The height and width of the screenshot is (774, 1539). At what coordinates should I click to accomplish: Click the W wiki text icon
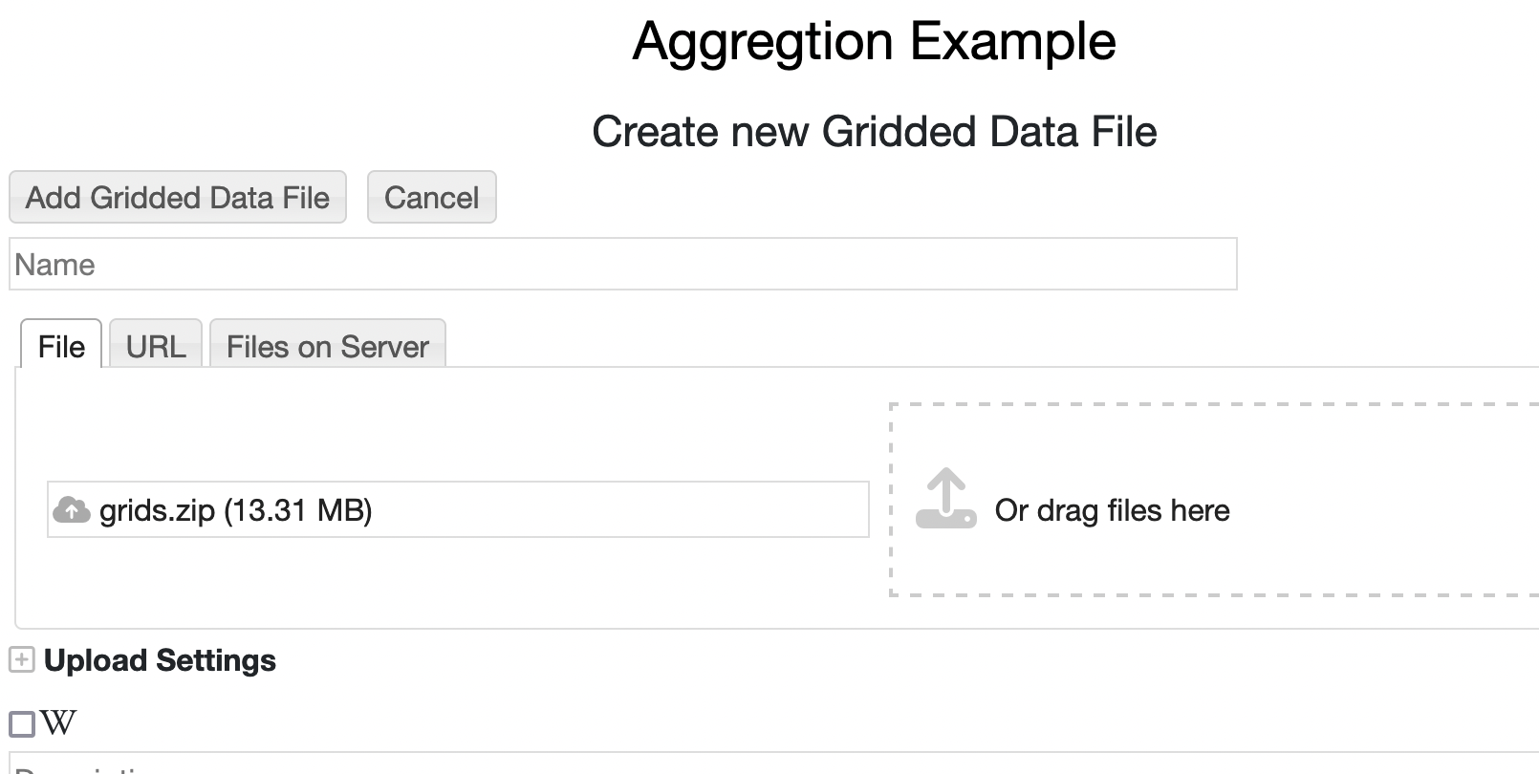[x=58, y=723]
